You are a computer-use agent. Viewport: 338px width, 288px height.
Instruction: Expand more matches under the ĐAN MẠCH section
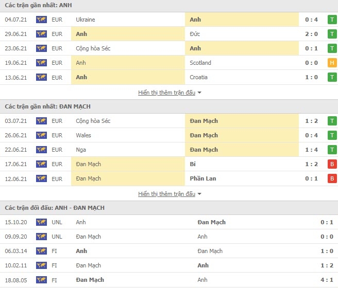click(166, 194)
